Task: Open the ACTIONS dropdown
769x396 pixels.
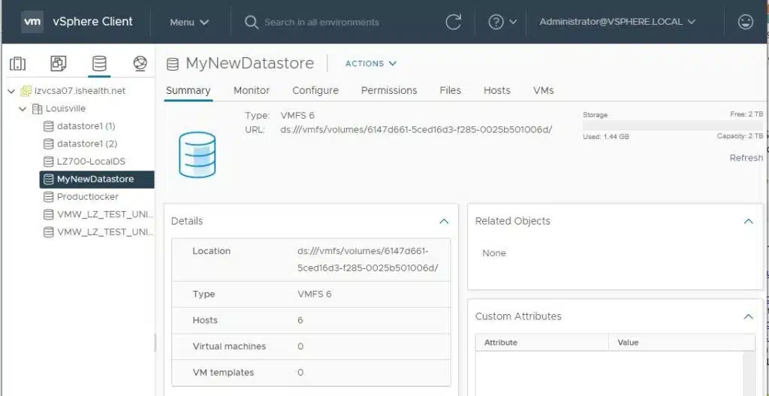Action: click(x=371, y=63)
